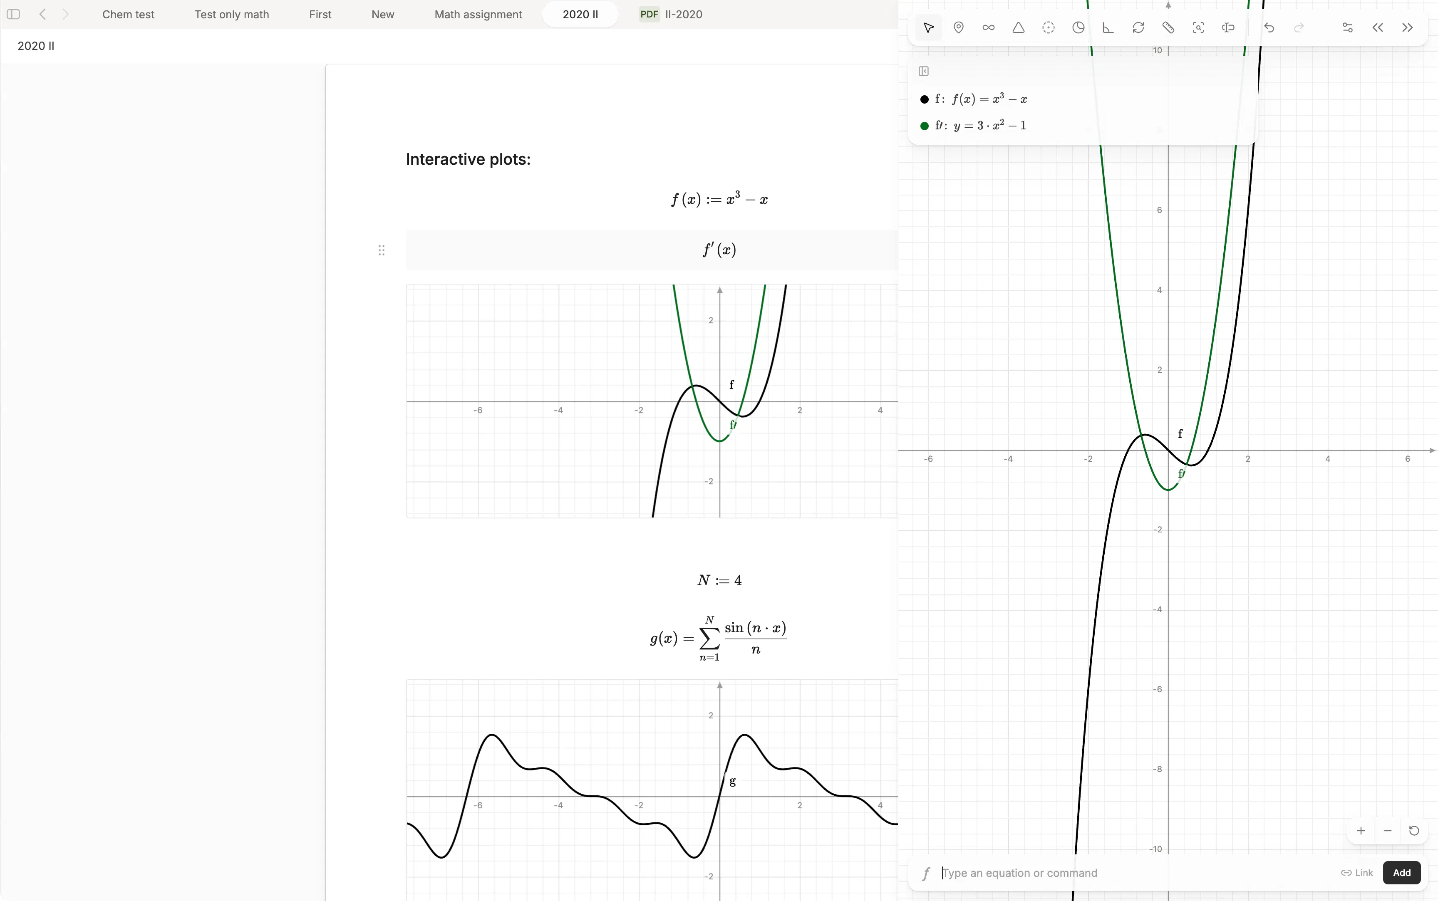Choose the infinity curve tool
Viewport: 1438px width, 901px height.
pos(989,27)
